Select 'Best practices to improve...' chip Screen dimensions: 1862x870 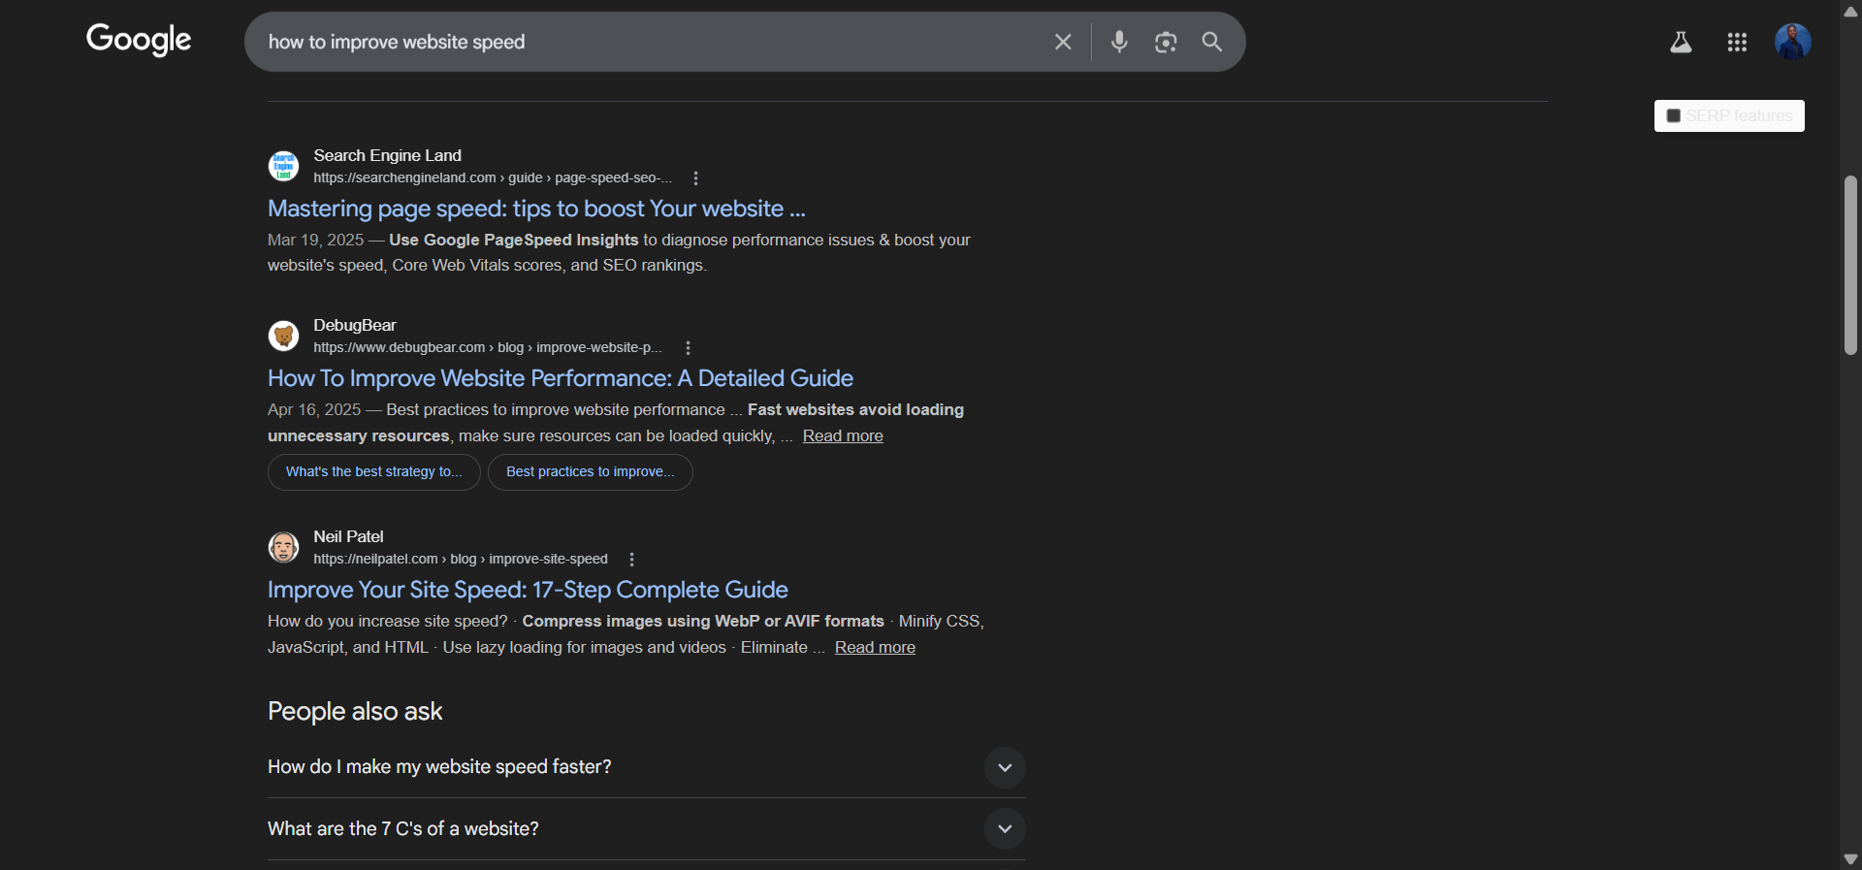click(x=591, y=472)
